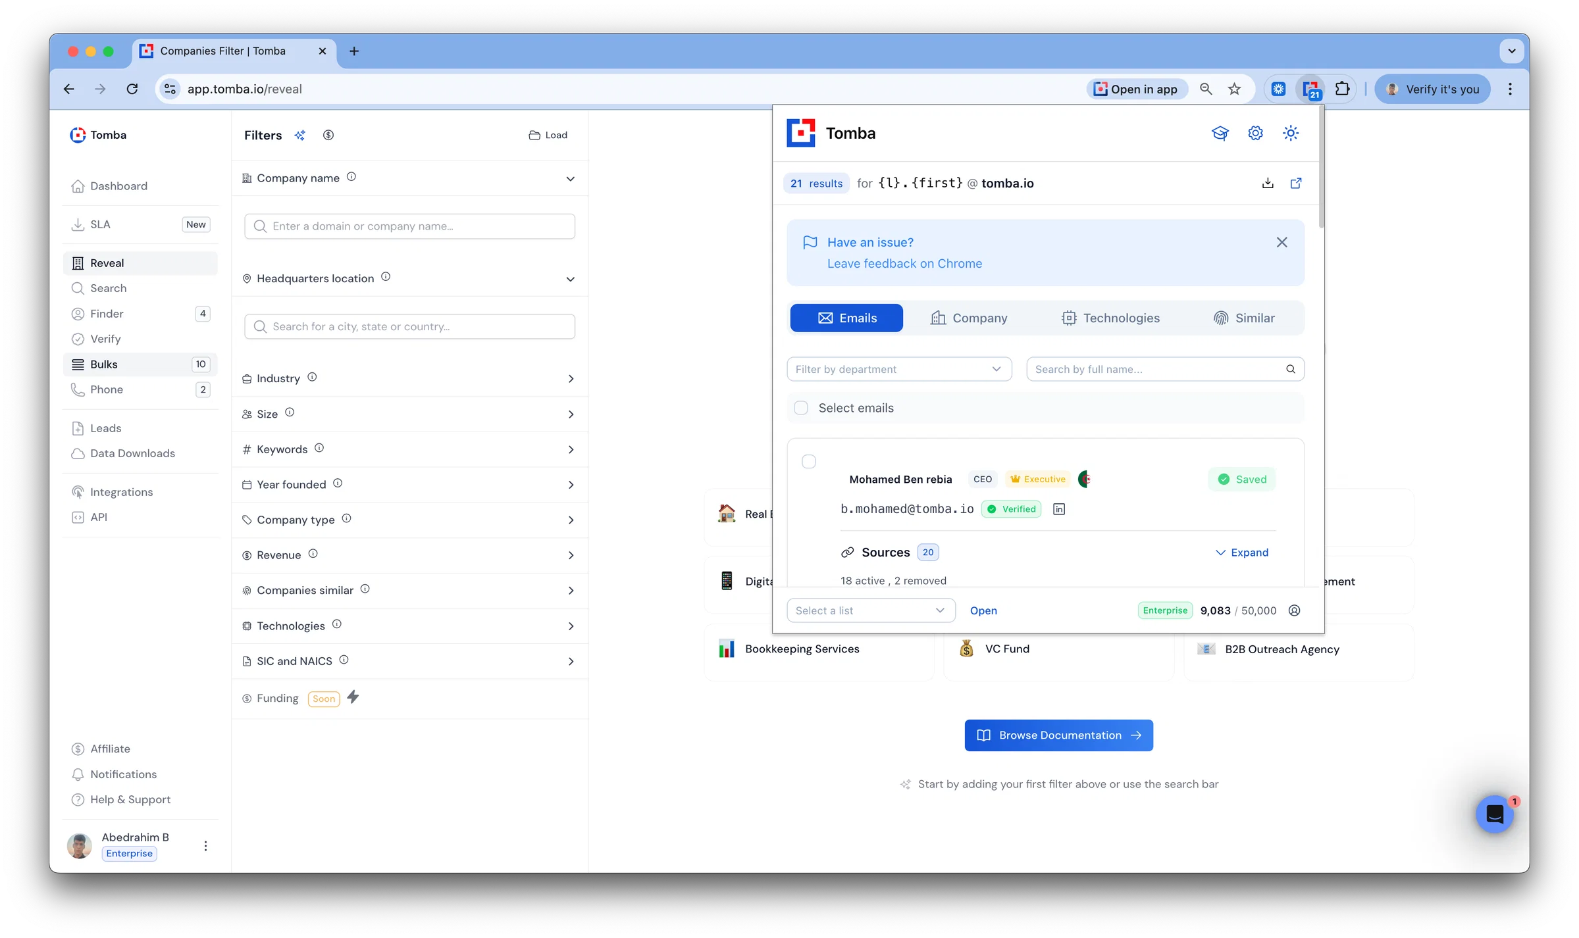Click the domain or company name input

coord(410,226)
